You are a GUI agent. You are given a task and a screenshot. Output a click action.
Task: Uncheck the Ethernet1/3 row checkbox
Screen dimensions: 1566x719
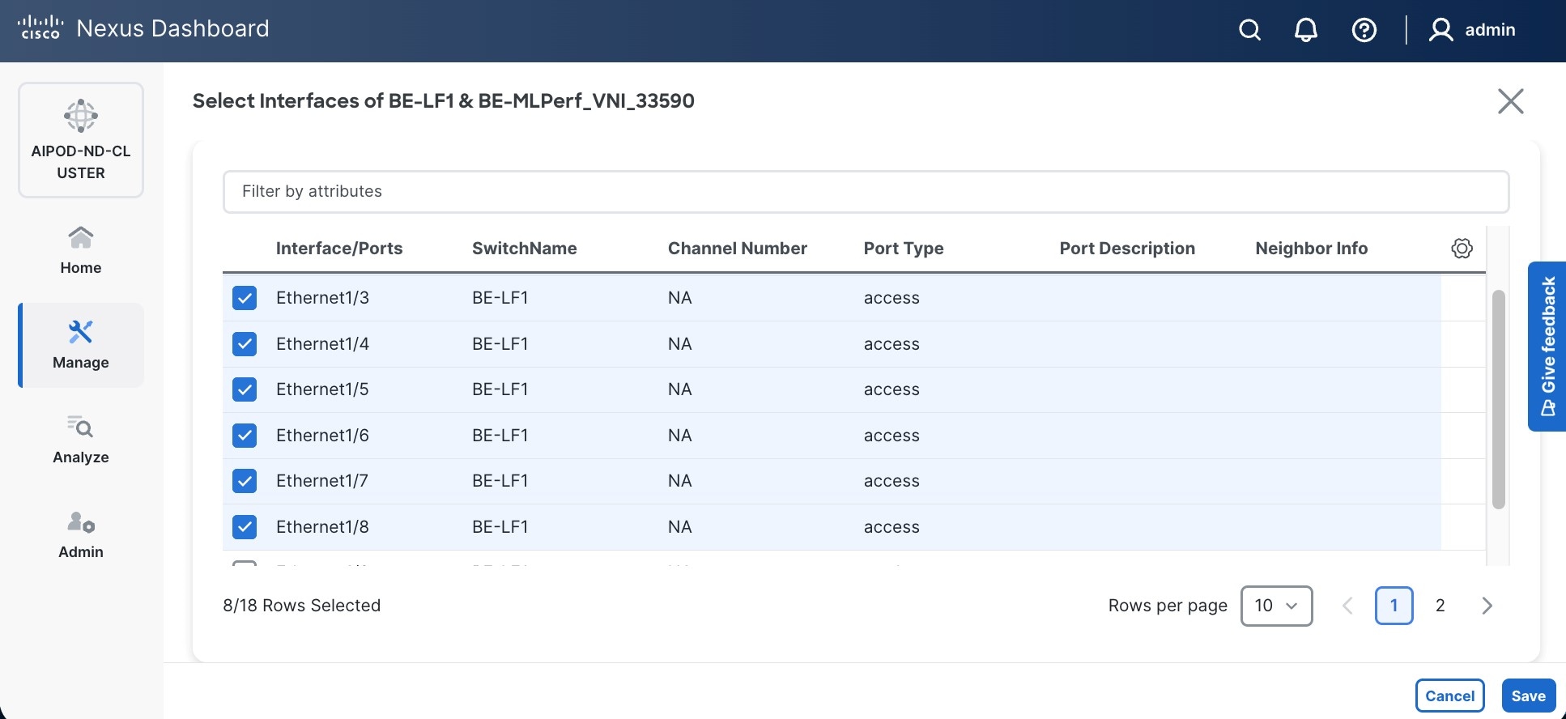tap(245, 298)
